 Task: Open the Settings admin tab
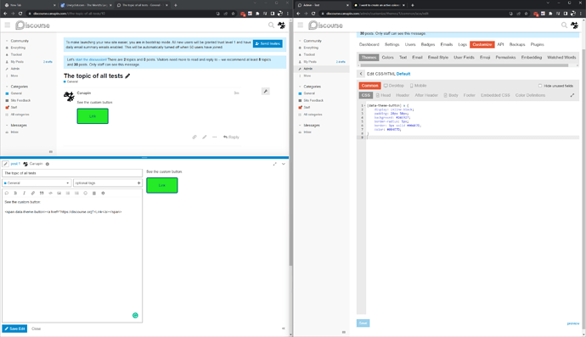coord(392,44)
